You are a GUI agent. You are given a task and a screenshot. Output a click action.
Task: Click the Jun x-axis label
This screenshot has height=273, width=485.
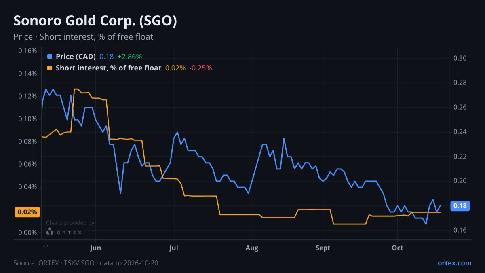click(x=96, y=248)
